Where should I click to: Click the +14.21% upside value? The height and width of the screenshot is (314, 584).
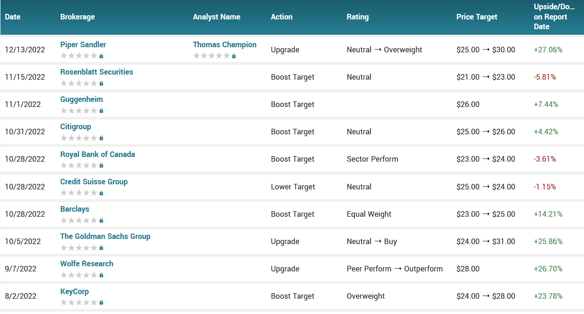548,214
